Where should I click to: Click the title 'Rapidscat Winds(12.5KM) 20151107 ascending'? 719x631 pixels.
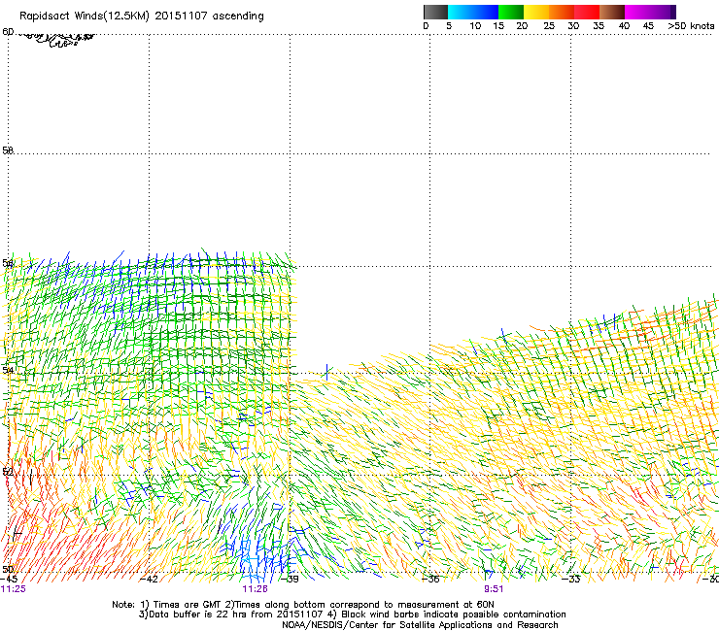coord(142,17)
